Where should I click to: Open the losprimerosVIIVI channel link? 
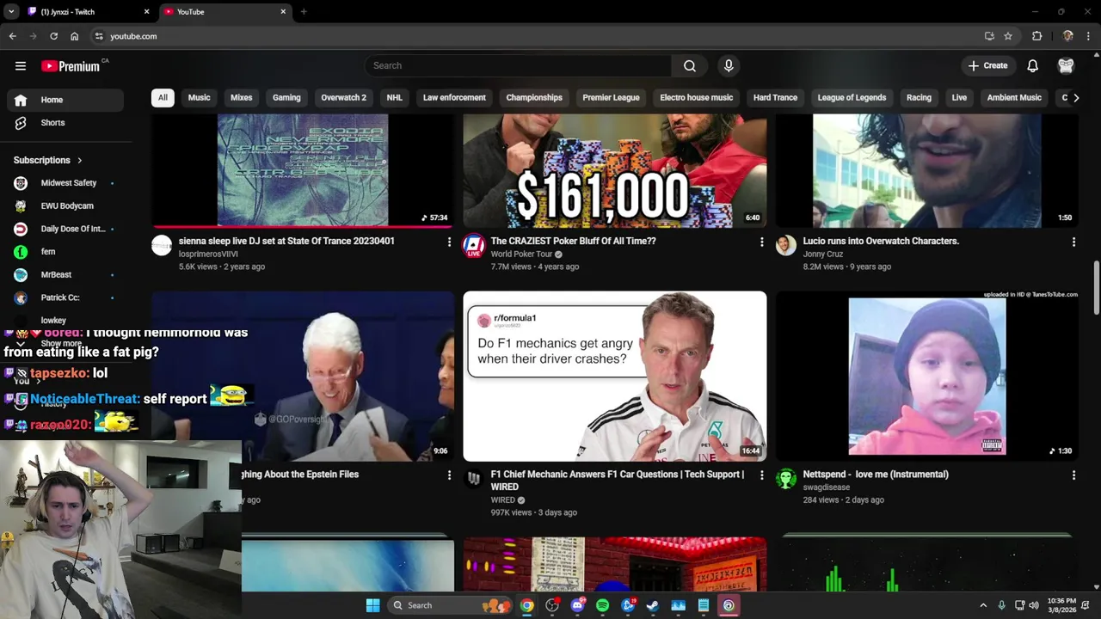click(x=208, y=254)
